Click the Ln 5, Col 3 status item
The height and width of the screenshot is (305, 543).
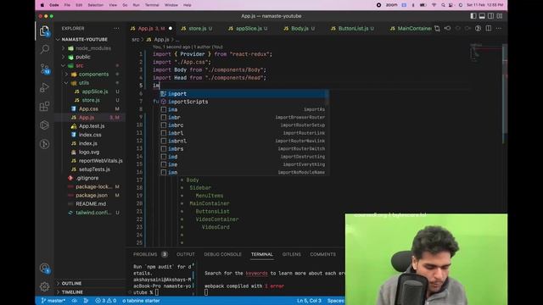coord(309,301)
